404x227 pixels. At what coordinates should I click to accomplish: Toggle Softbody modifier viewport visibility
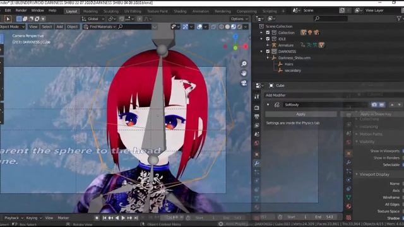pos(381,105)
